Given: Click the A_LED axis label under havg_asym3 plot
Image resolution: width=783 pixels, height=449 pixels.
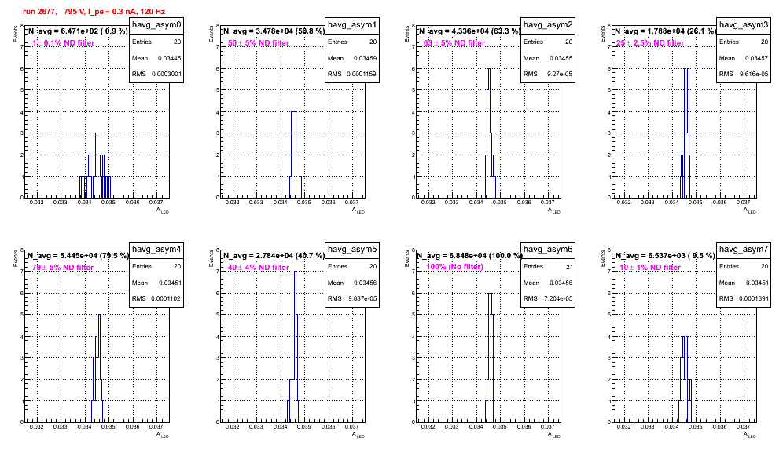Looking at the screenshot, I should pyautogui.click(x=750, y=210).
